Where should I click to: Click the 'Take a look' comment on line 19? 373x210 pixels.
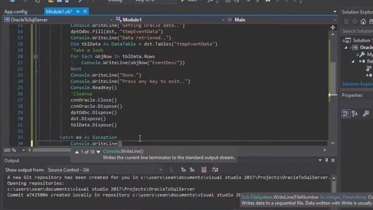pyautogui.click(x=87, y=50)
